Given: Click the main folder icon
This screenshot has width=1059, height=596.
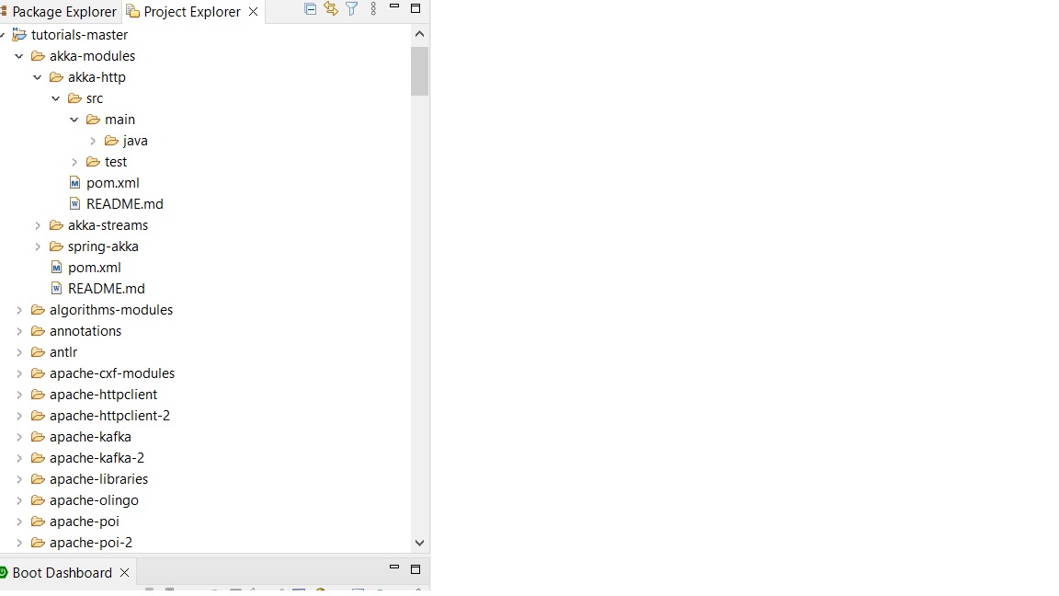Looking at the screenshot, I should pyautogui.click(x=93, y=120).
